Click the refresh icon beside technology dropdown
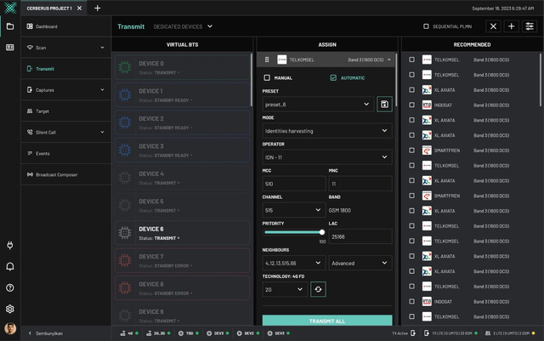544x341 pixels. (317, 289)
